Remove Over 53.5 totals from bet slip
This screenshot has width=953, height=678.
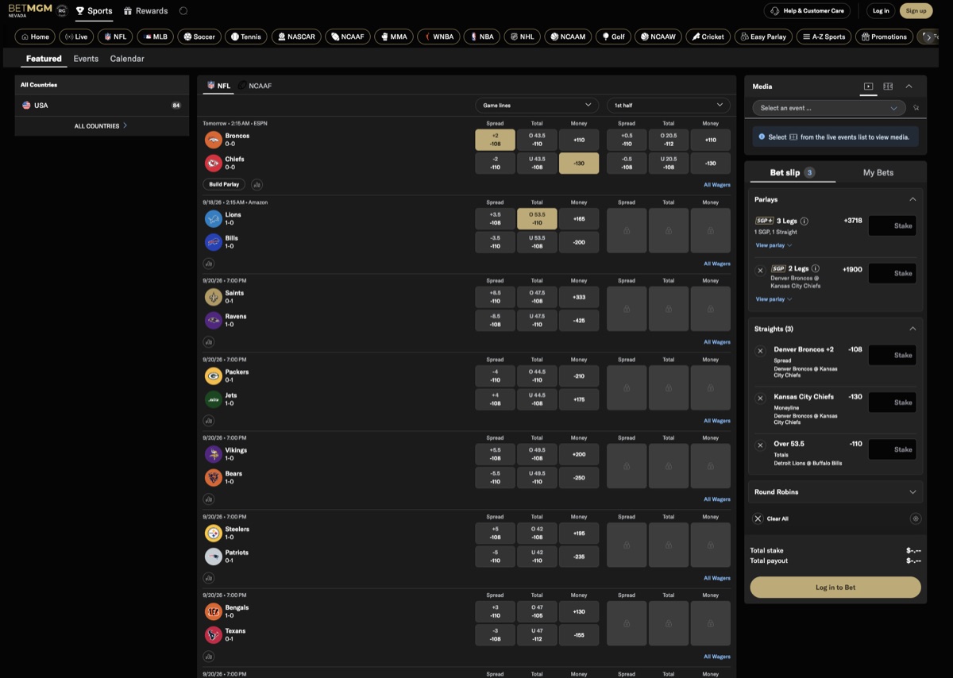(x=760, y=445)
